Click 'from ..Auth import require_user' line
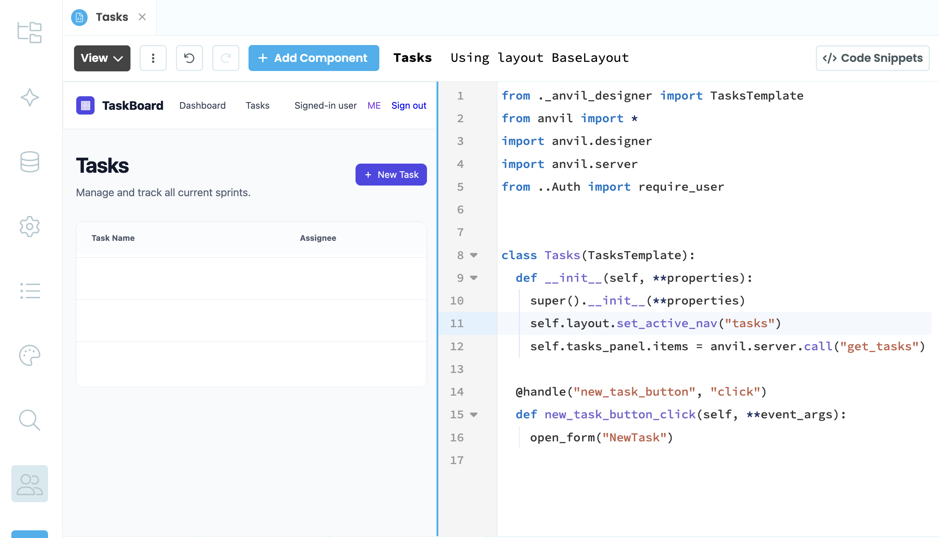939x538 pixels. click(x=613, y=187)
